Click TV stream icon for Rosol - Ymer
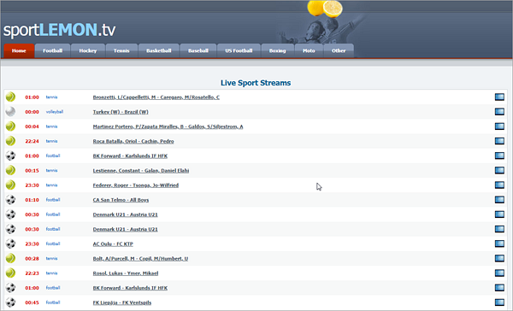The image size is (513, 311). point(499,273)
